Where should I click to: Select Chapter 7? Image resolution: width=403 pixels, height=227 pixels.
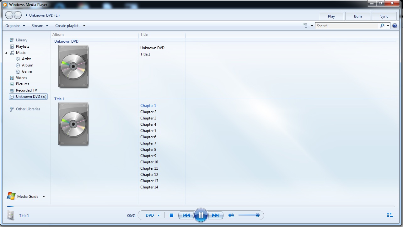point(148,143)
